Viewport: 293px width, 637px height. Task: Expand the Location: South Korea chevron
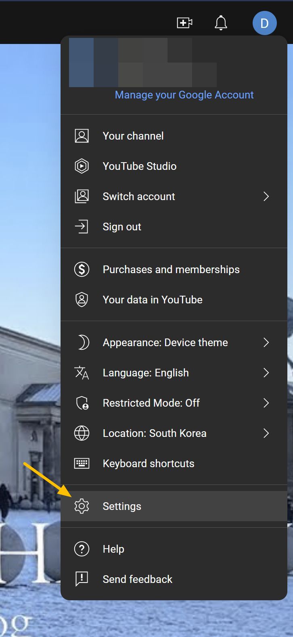(266, 433)
